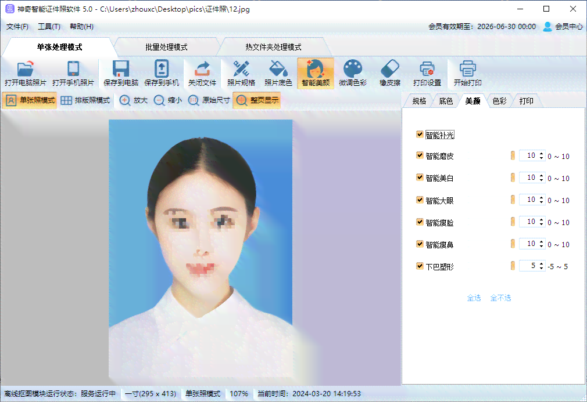Click the 缩小 zoom out button

coord(168,100)
